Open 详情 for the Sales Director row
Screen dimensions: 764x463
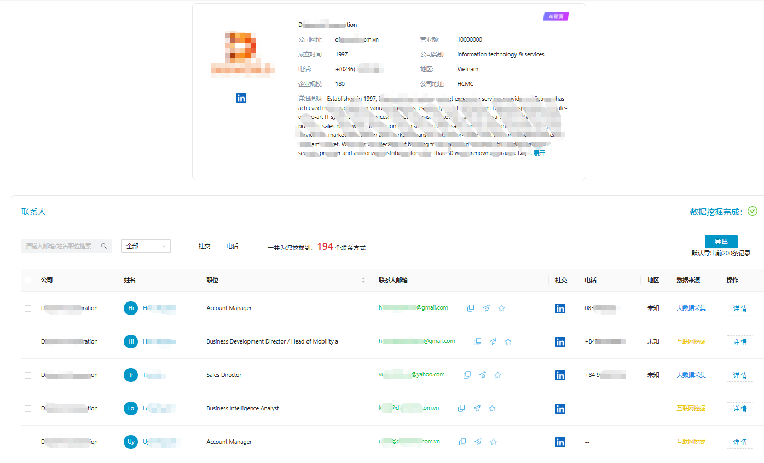(739, 375)
